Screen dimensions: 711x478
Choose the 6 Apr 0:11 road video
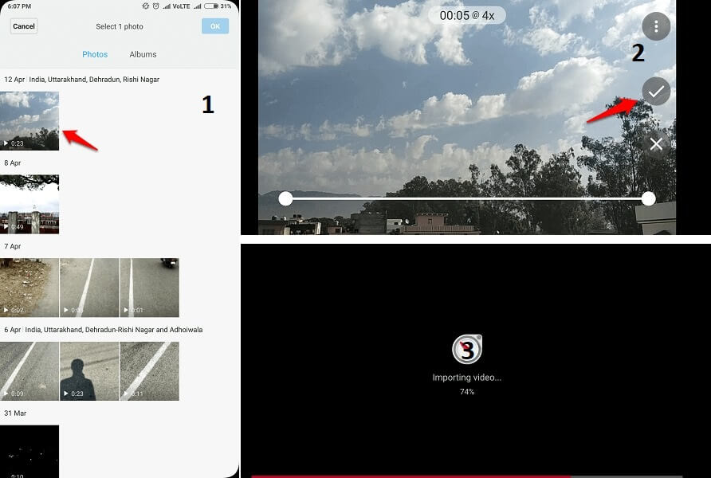(150, 371)
